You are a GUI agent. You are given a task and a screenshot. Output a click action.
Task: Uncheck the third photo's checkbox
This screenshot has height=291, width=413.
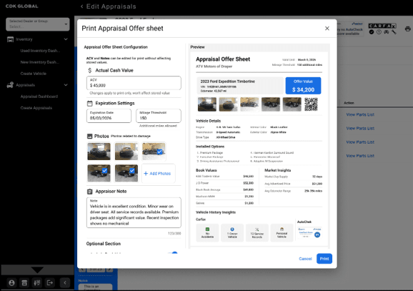tap(159, 152)
